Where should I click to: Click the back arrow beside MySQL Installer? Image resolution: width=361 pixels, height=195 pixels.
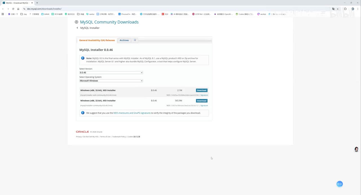pyautogui.click(x=77, y=28)
